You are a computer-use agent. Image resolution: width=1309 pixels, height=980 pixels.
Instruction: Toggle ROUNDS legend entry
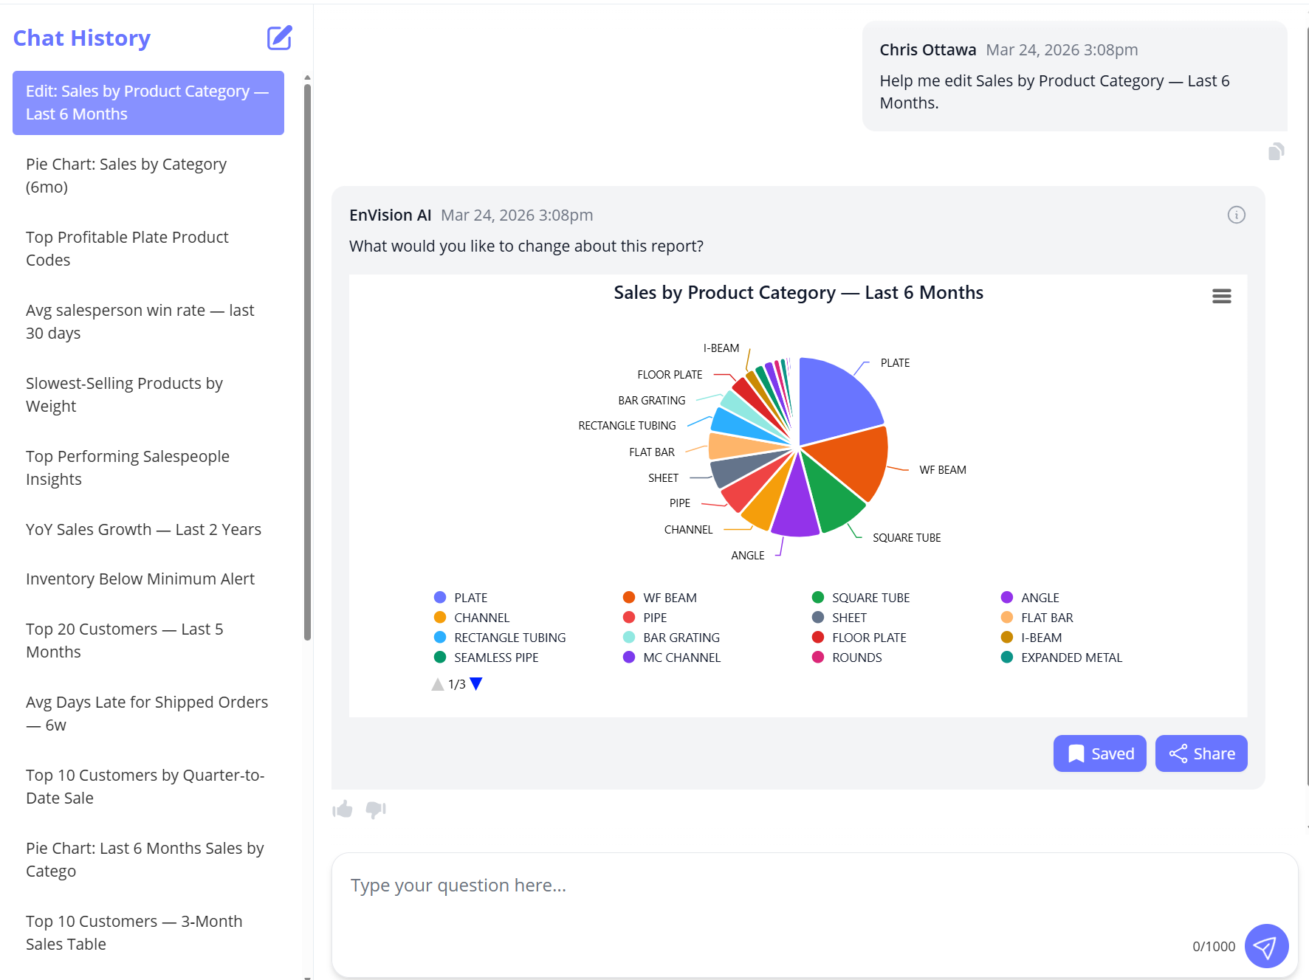click(847, 658)
